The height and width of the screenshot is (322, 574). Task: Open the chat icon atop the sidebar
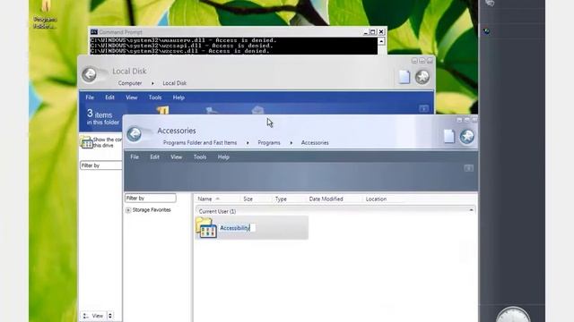[490, 3]
